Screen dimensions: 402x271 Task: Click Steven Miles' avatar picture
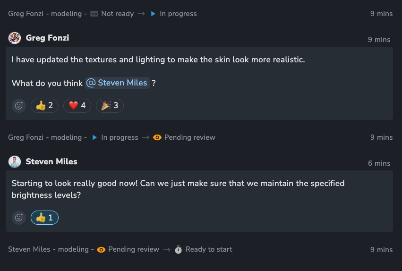point(15,162)
